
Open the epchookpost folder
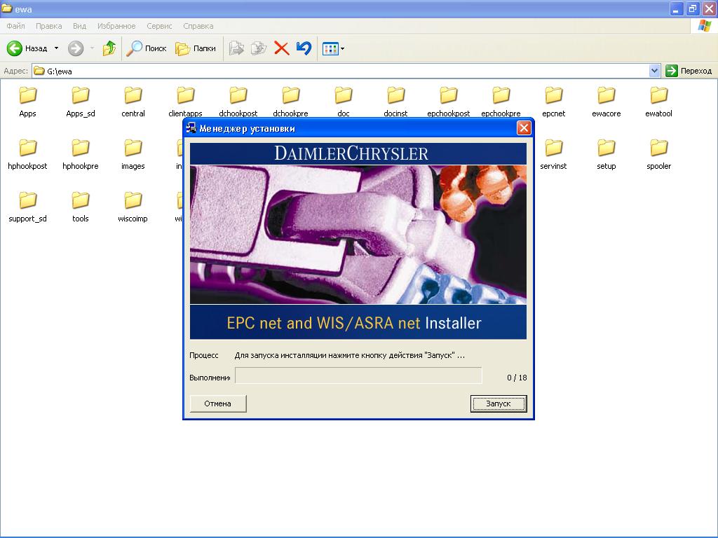point(448,102)
